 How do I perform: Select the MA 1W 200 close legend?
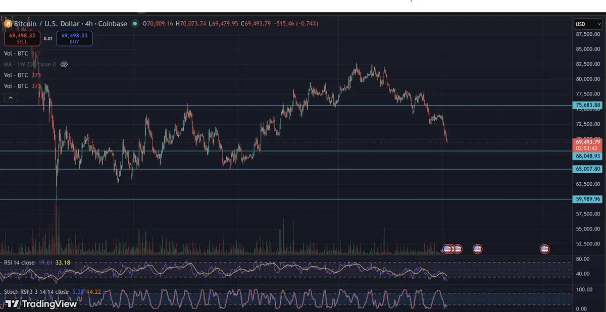tap(30, 65)
